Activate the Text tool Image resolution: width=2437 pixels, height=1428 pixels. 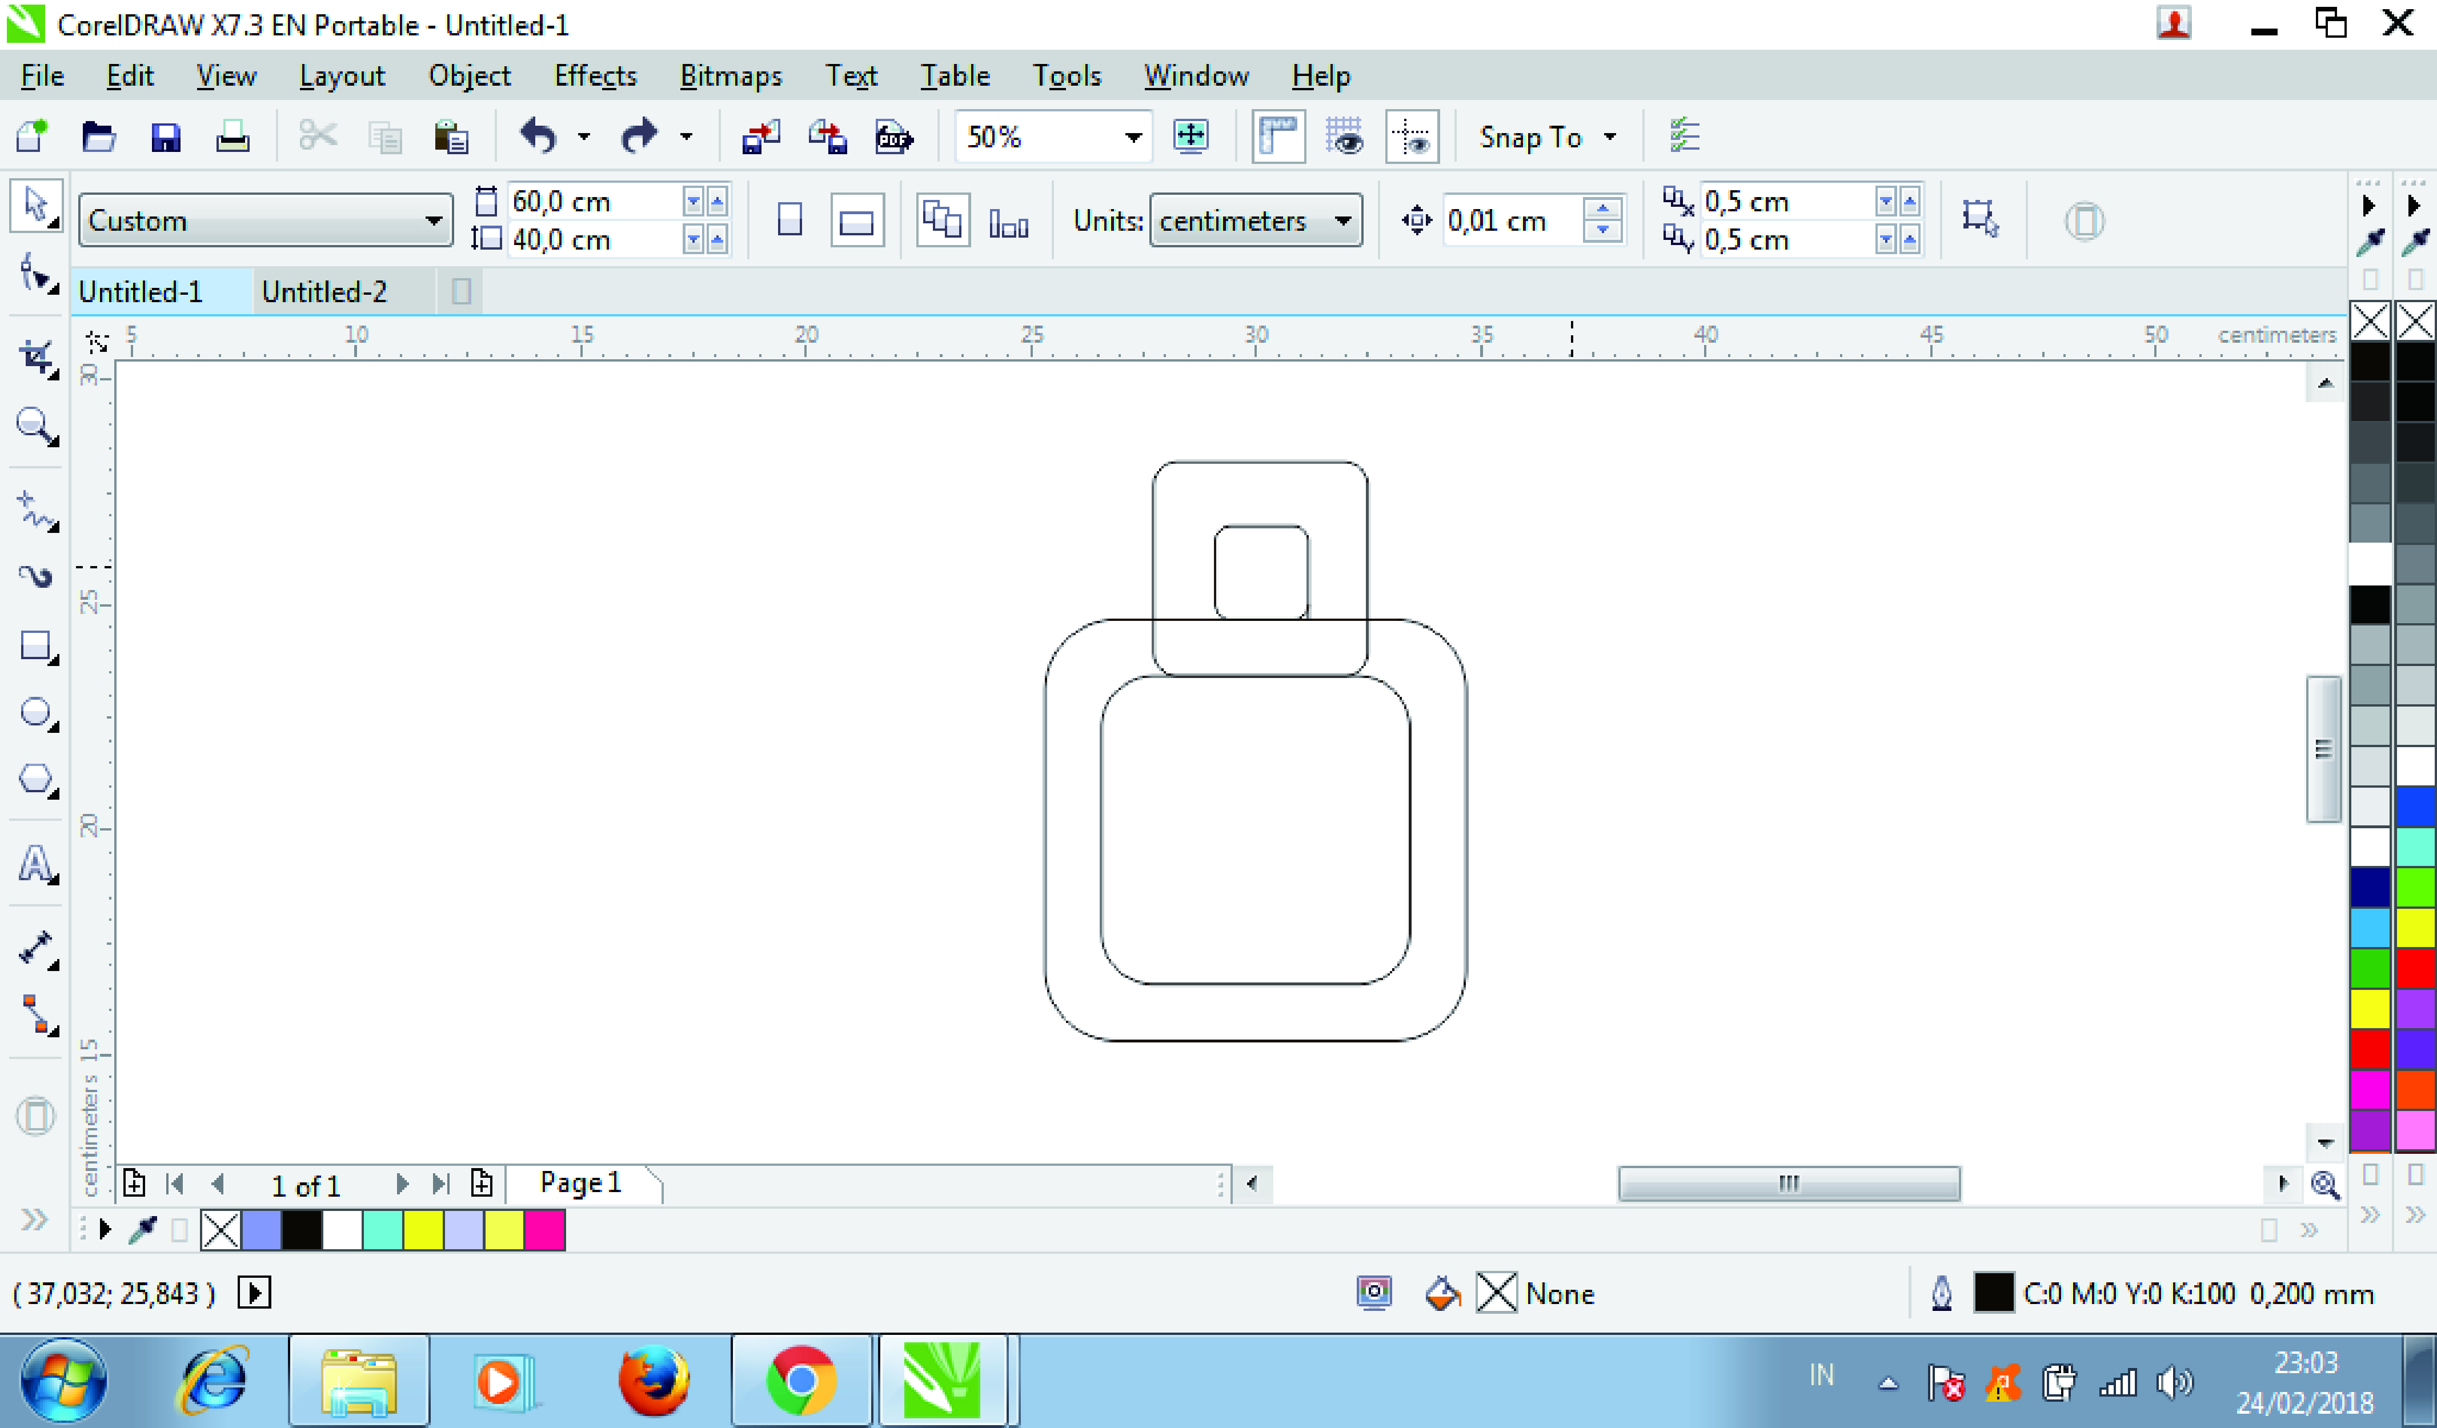[x=36, y=864]
